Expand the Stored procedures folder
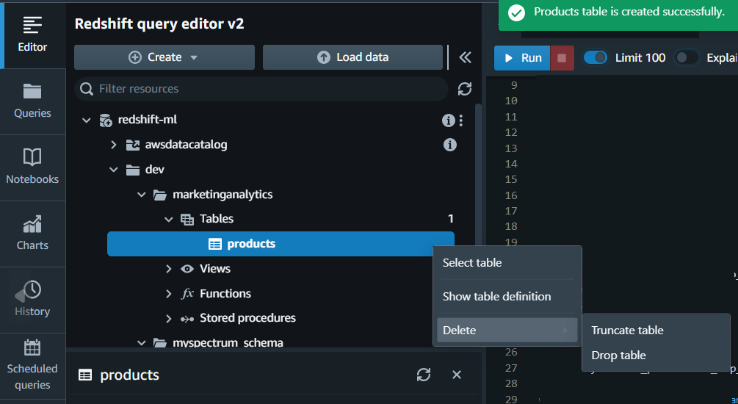This screenshot has width=738, height=404. 169,319
